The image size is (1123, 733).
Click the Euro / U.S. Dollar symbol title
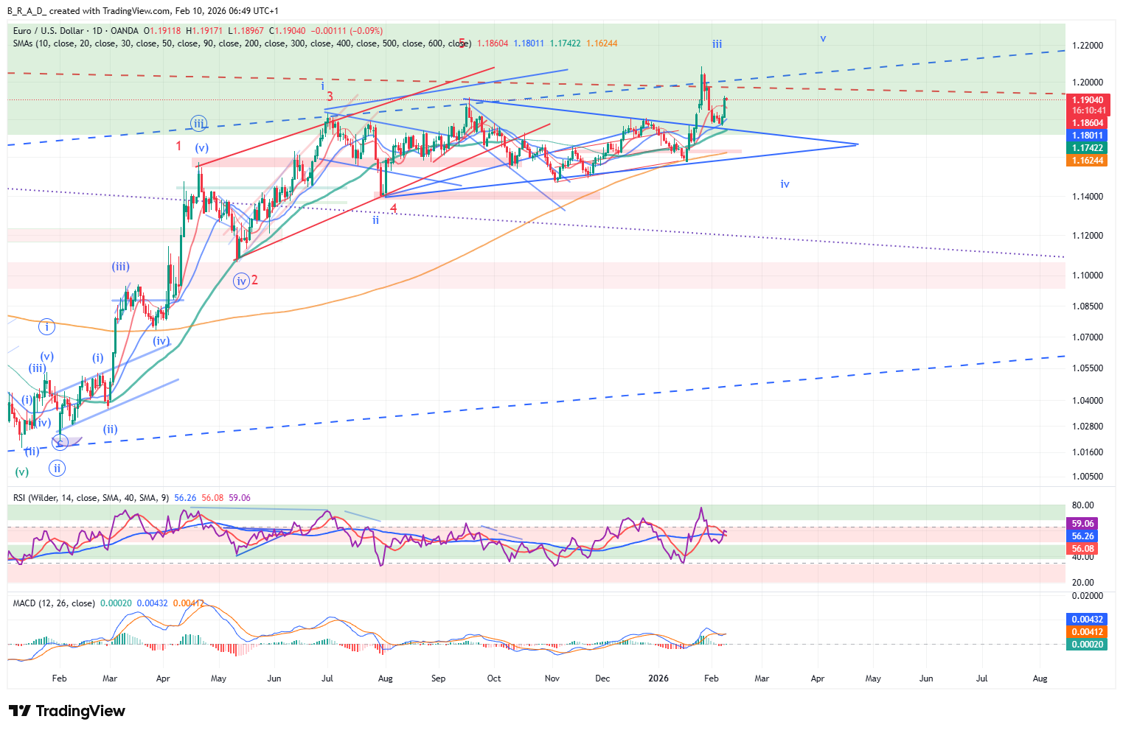74,31
